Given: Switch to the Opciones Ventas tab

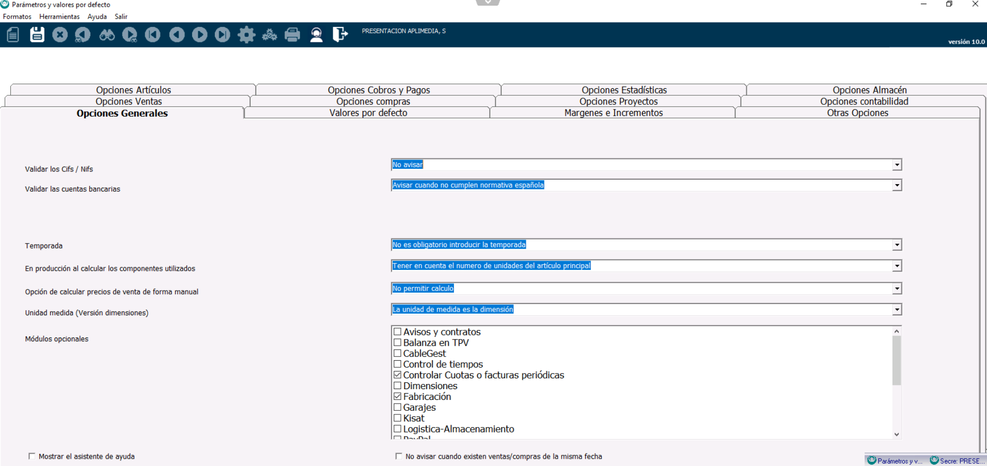Looking at the screenshot, I should (x=129, y=102).
